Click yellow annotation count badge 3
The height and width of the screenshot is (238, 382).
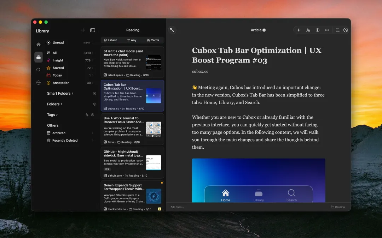coord(160,209)
